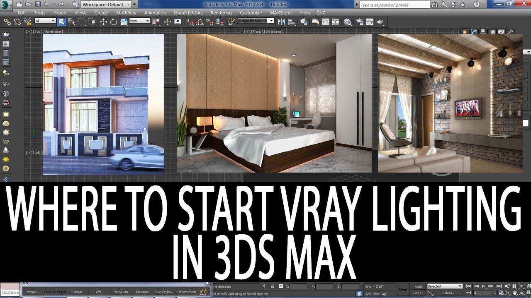The image size is (531, 298).
Task: Click the Align tool icon
Action: (x=292, y=22)
